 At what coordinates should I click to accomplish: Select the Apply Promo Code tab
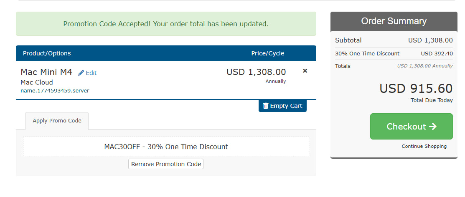point(57,121)
